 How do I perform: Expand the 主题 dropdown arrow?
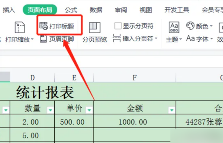point(181,39)
